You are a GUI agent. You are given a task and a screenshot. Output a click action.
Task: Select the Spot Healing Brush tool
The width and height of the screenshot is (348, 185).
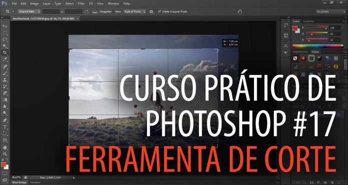point(4,66)
